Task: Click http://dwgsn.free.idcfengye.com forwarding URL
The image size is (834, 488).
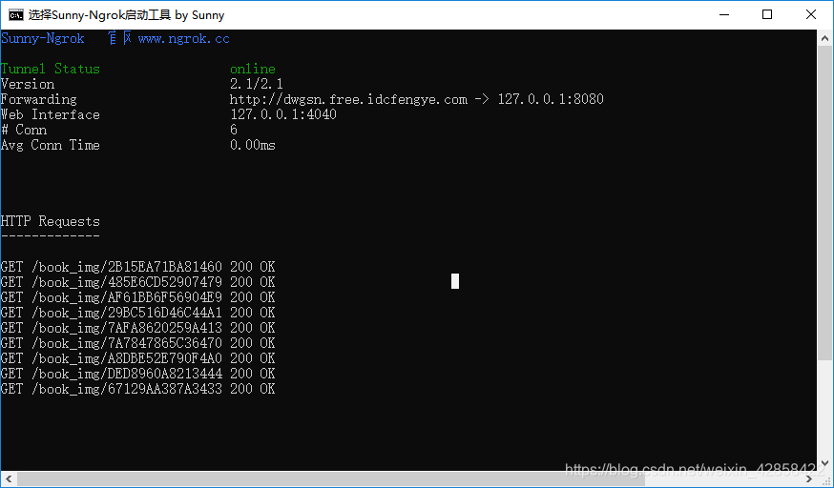Action: (348, 100)
